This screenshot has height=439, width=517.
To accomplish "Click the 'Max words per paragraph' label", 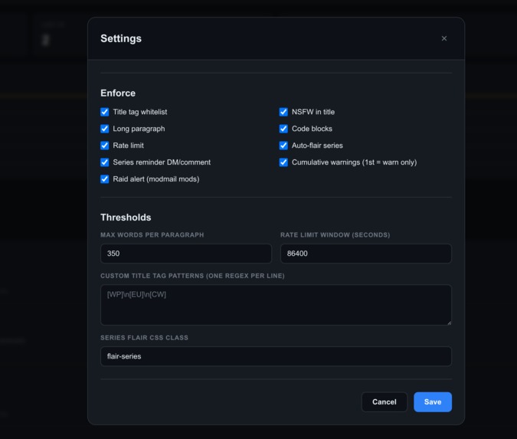I will pos(152,235).
